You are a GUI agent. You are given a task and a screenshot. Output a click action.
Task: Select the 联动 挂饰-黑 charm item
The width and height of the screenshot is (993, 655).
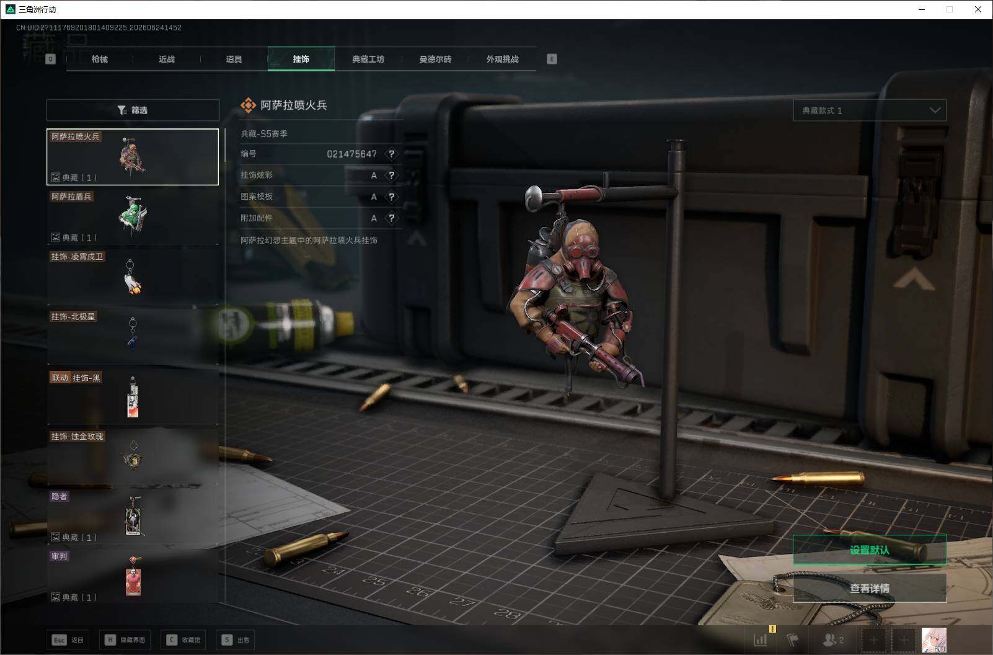coord(133,397)
